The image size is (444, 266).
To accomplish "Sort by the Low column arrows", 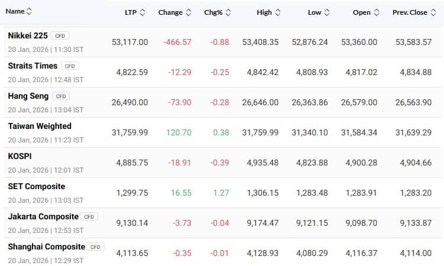I will pos(327,12).
